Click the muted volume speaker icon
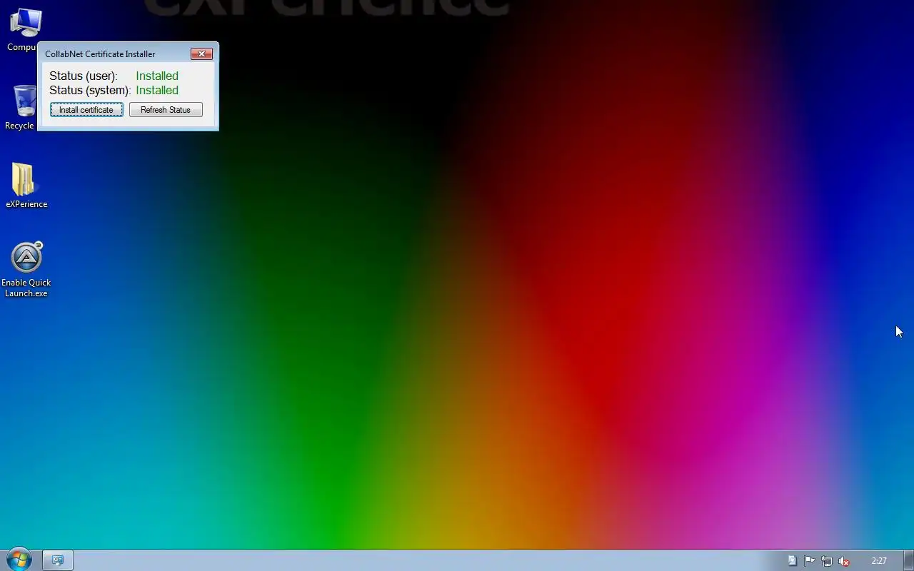Viewport: 914px width, 571px height. (x=844, y=561)
